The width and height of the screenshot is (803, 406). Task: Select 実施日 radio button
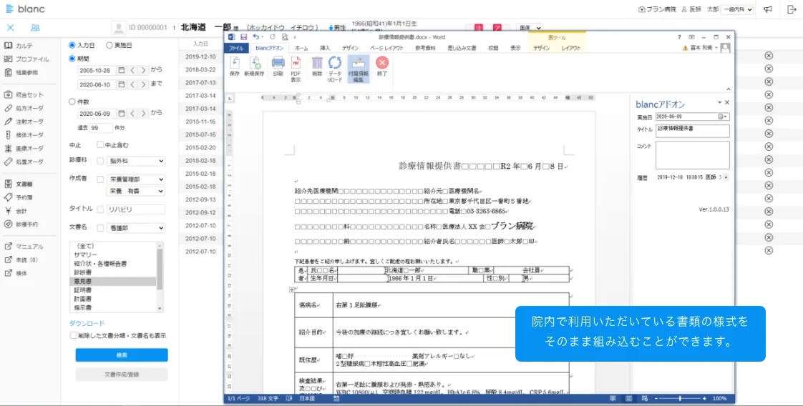[109, 46]
